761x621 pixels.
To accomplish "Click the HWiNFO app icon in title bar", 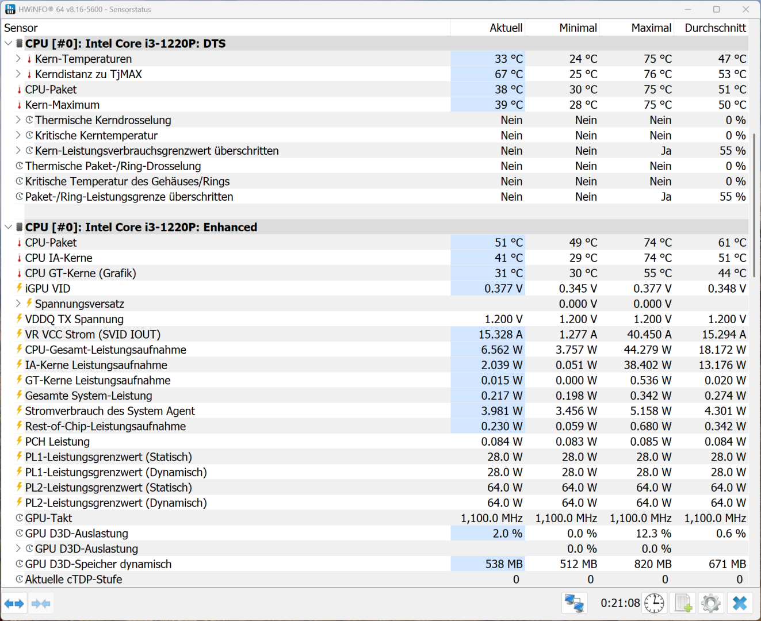I will (10, 9).
